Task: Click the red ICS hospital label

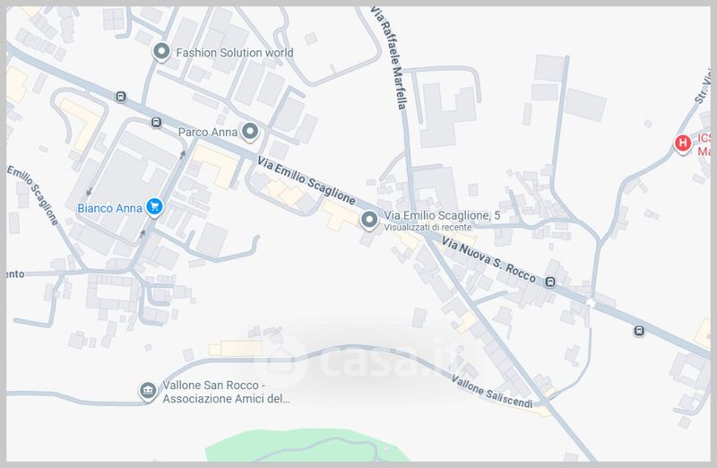Action: click(x=704, y=144)
